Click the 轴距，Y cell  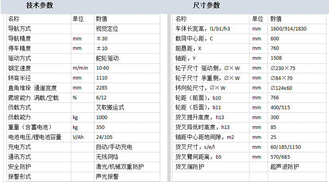pos(211,58)
